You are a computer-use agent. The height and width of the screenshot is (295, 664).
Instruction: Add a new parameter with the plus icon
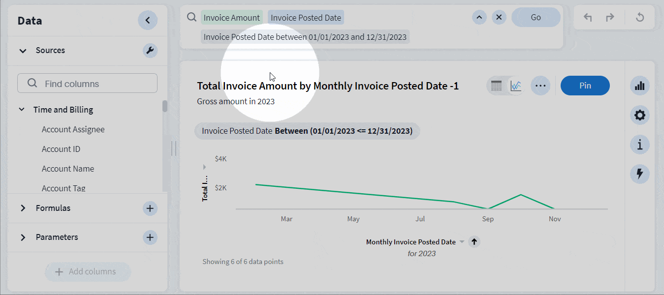click(150, 237)
